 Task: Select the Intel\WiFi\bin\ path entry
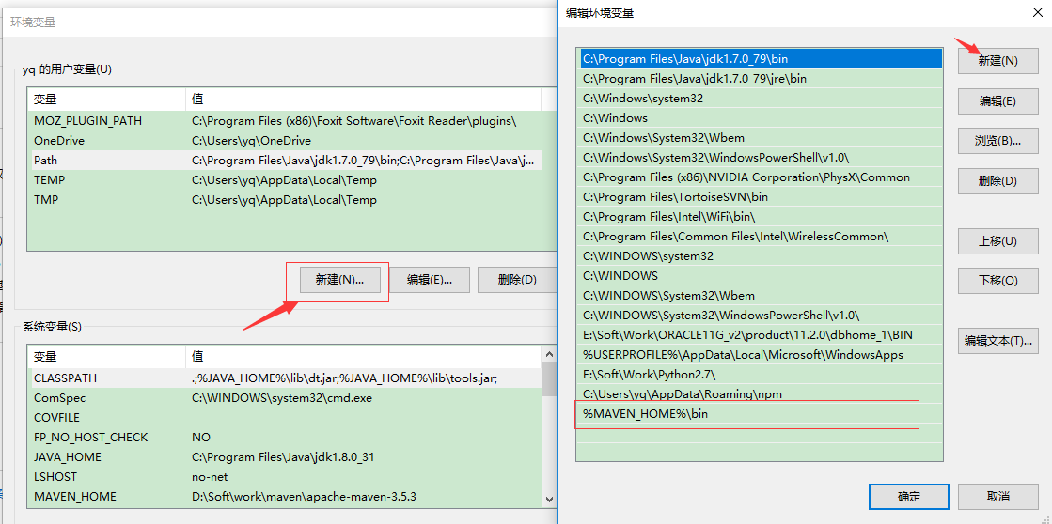click(761, 216)
